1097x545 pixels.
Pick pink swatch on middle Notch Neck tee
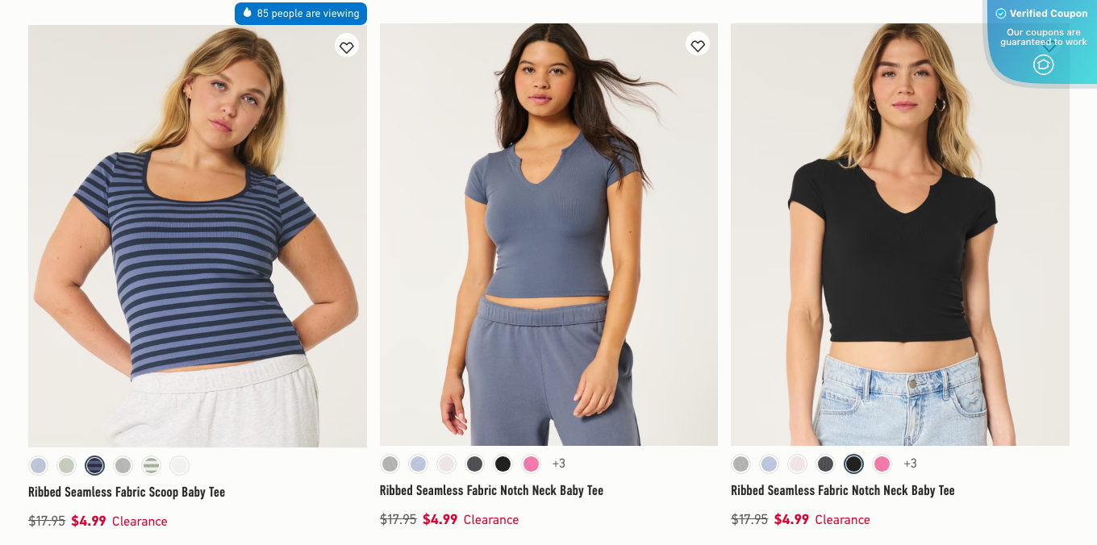point(531,464)
